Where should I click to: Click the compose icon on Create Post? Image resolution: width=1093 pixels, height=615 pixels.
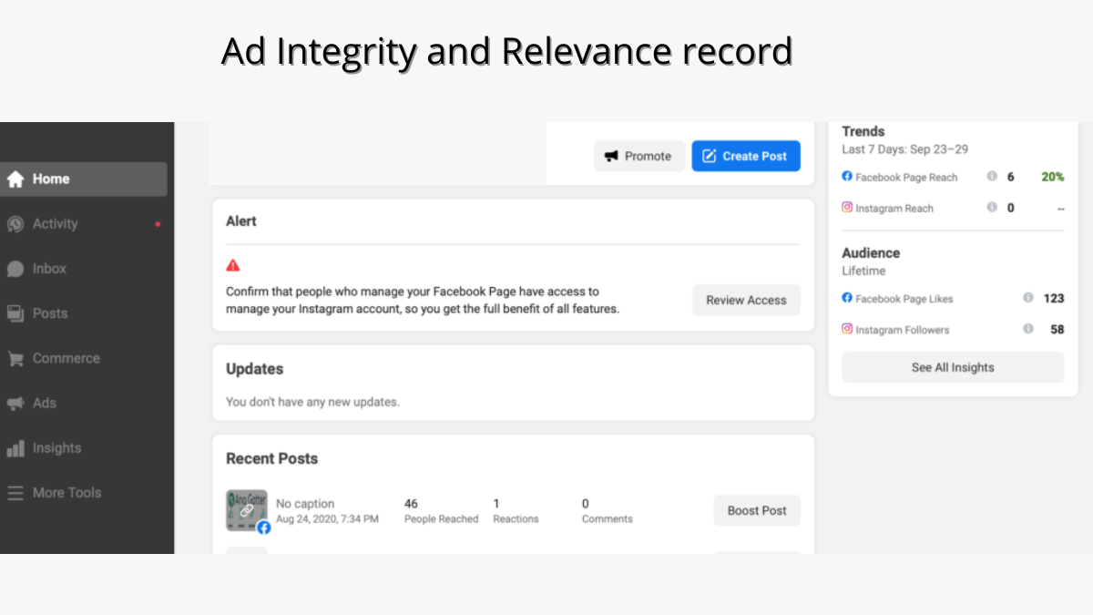(x=710, y=156)
